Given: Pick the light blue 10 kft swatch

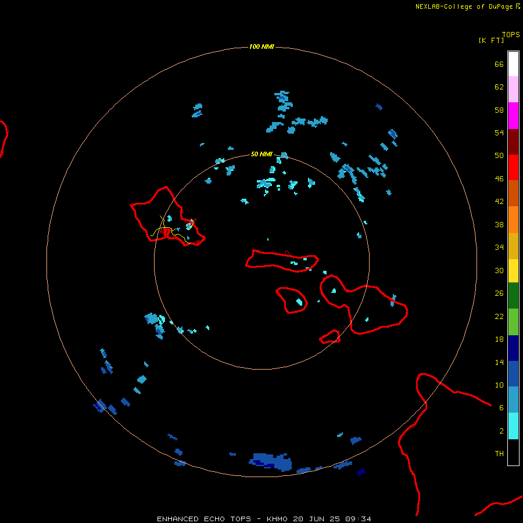Looking at the screenshot, I should [x=513, y=400].
